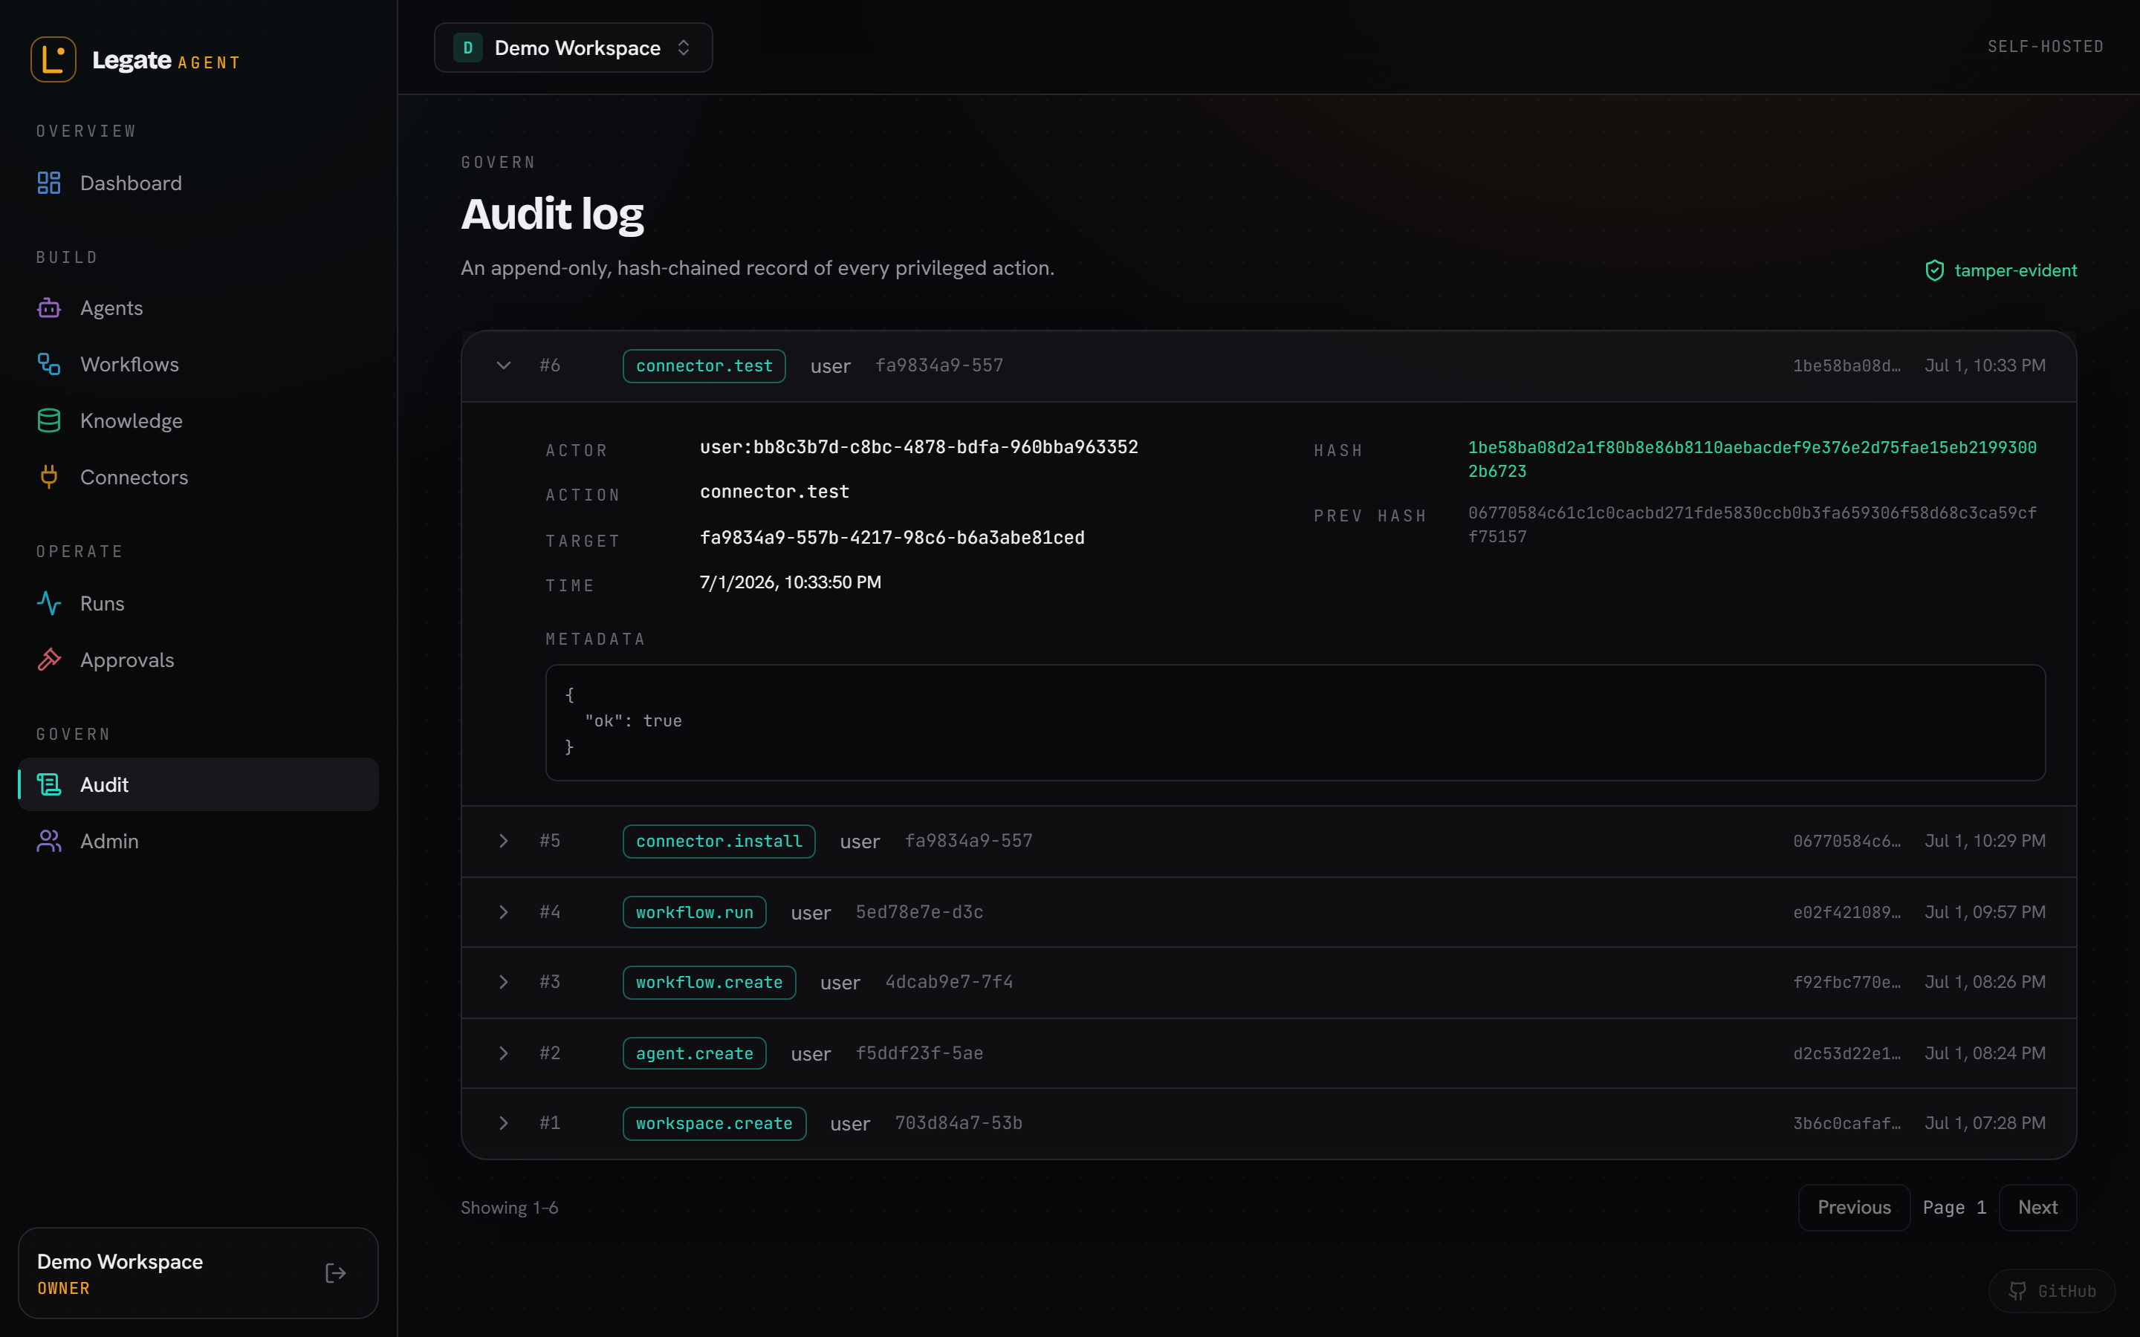
Task: Click the agent.create action badge
Action: click(x=694, y=1053)
